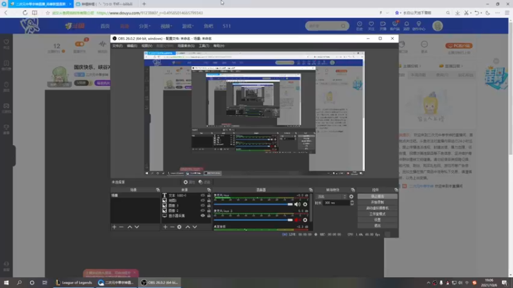
Task: Open Douyu 消息 bell notifications icon
Action: coord(407,26)
